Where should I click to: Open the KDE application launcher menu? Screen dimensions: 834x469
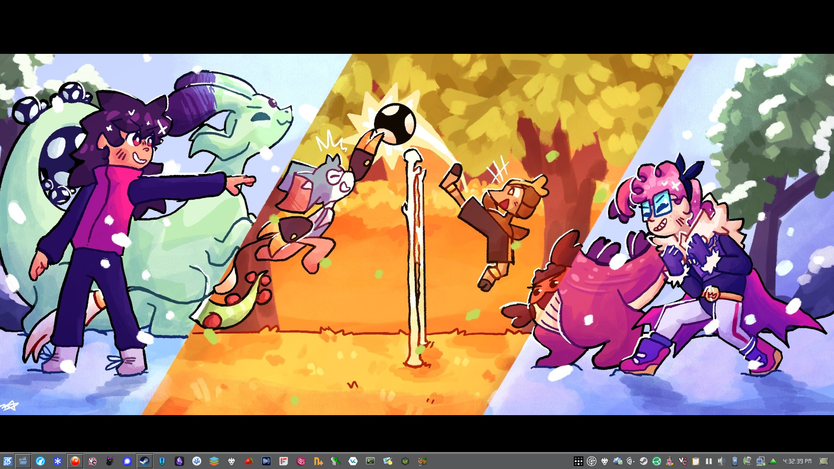click(7, 461)
